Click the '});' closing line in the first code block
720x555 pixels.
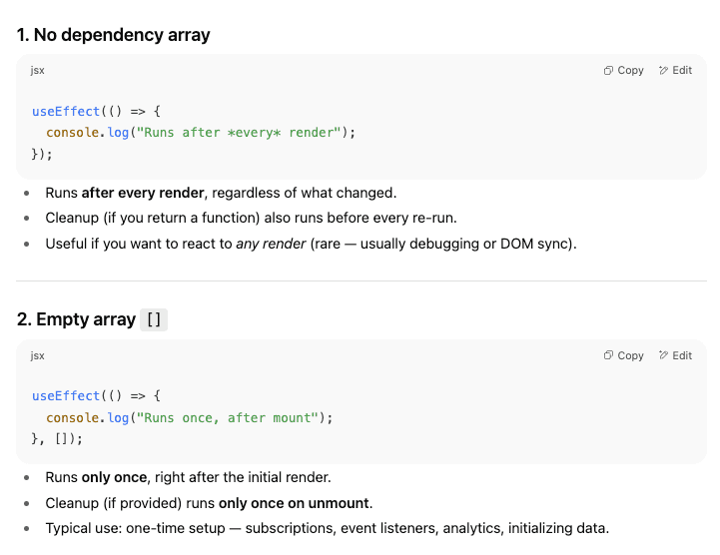coord(42,154)
